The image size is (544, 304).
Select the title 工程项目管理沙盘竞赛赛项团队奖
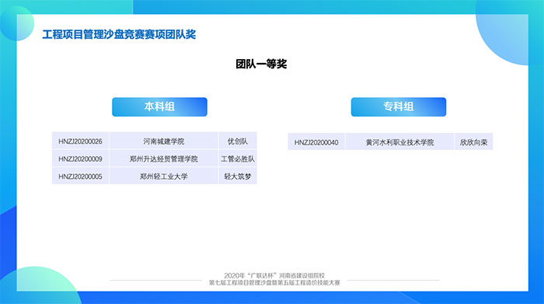[119, 35]
